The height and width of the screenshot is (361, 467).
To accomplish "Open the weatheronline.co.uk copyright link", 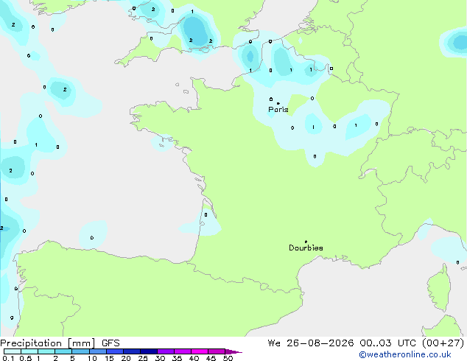I will point(404,354).
